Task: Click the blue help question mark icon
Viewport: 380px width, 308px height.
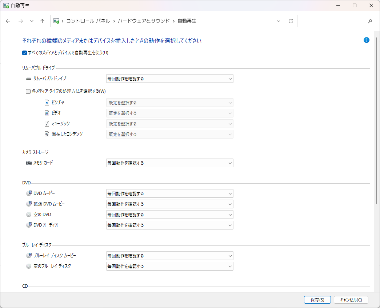Action: 367,40
